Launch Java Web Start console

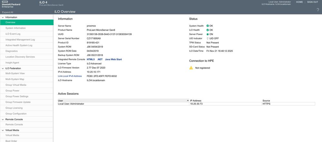point(113,59)
